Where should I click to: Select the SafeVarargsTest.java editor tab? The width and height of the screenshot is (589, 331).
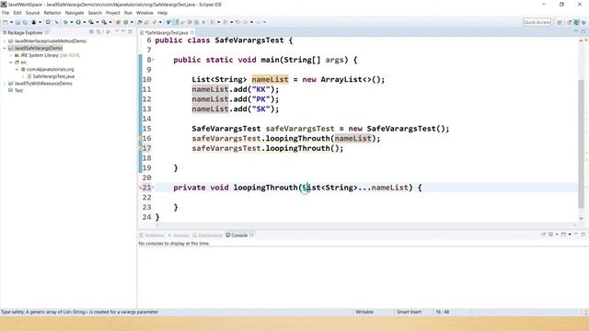pyautogui.click(x=166, y=33)
